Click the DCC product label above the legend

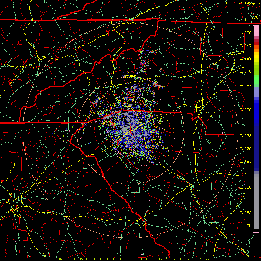pyautogui.click(x=255, y=17)
